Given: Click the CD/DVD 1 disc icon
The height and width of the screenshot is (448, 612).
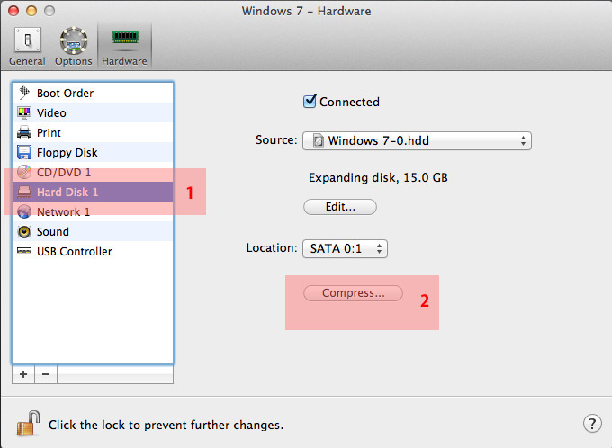Looking at the screenshot, I should tap(24, 172).
